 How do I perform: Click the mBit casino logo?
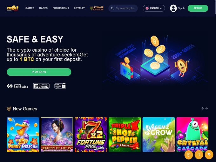pyautogui.click(x=13, y=8)
